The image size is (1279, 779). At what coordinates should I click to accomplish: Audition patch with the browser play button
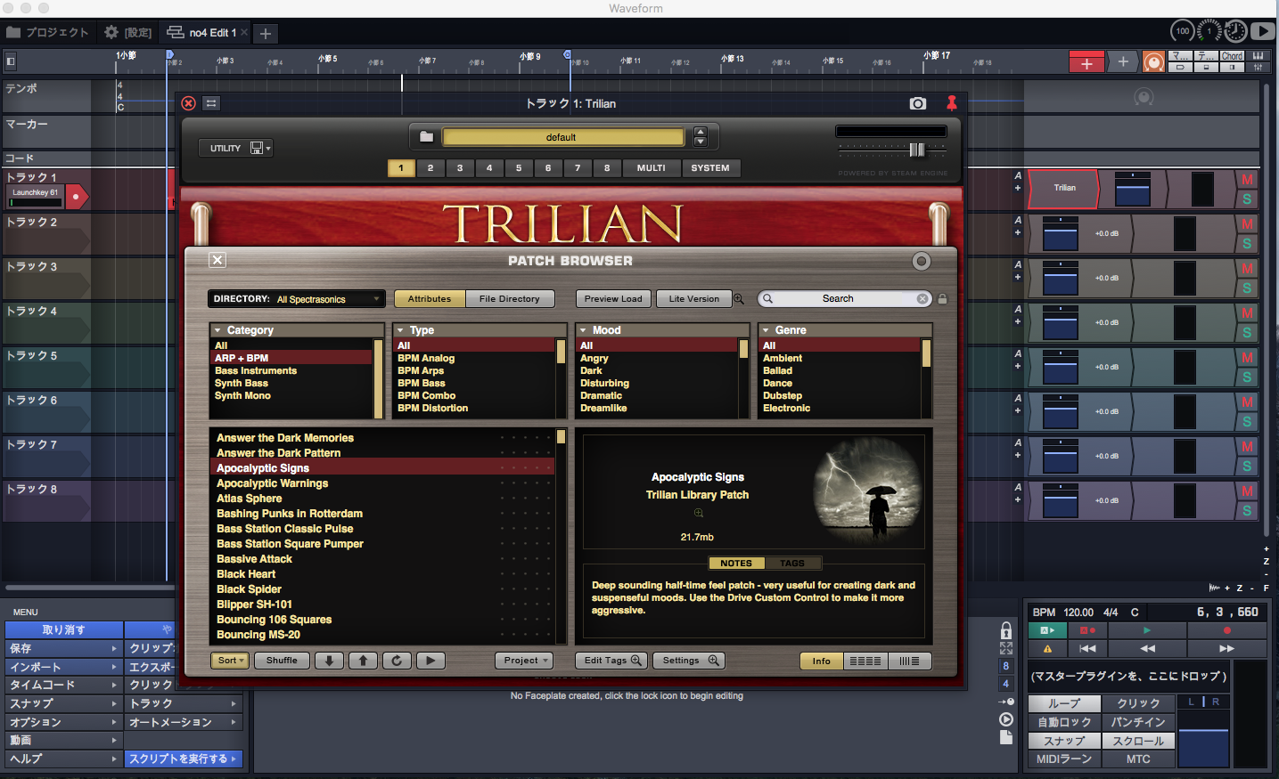430,661
